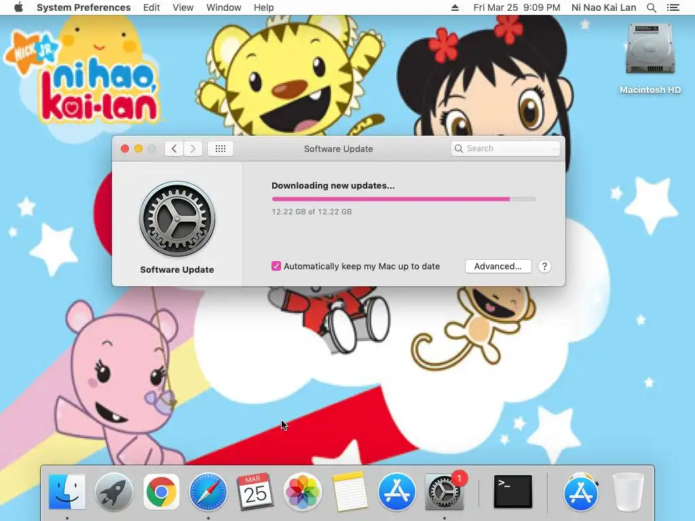Click '12.22 GB of 12.22 GB' text
Screen dimensions: 695x521
pos(312,212)
